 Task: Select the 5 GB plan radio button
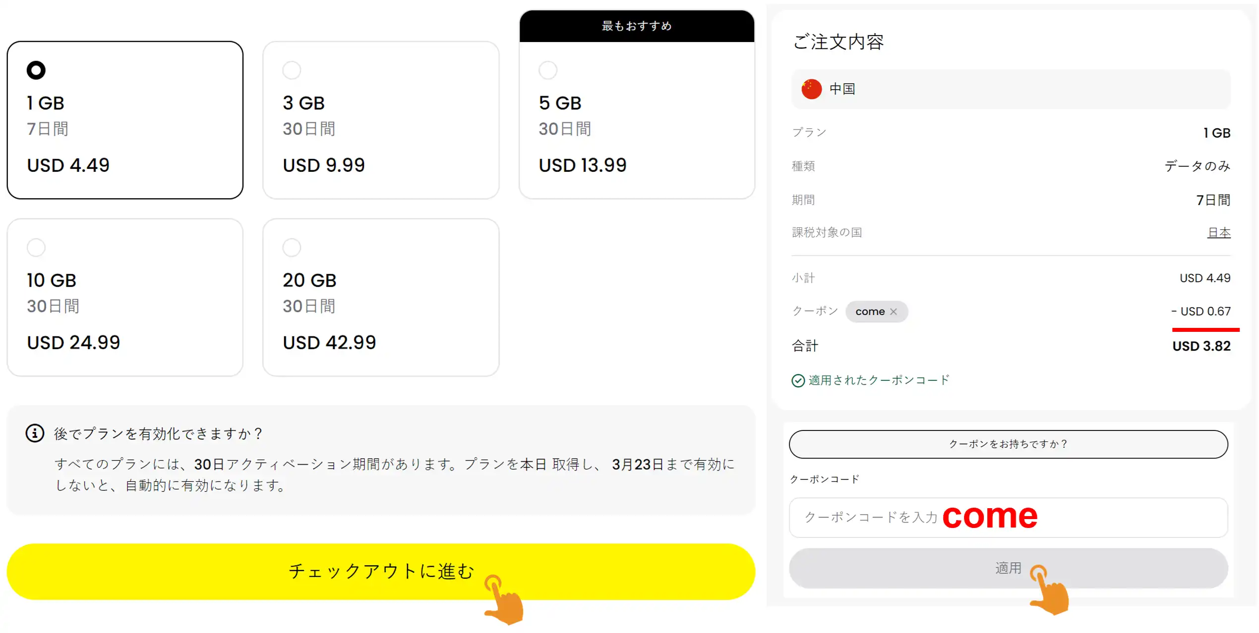point(548,70)
